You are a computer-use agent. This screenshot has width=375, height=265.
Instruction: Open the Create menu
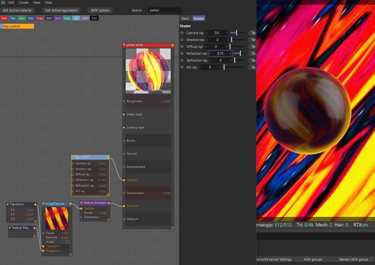pos(23,2)
